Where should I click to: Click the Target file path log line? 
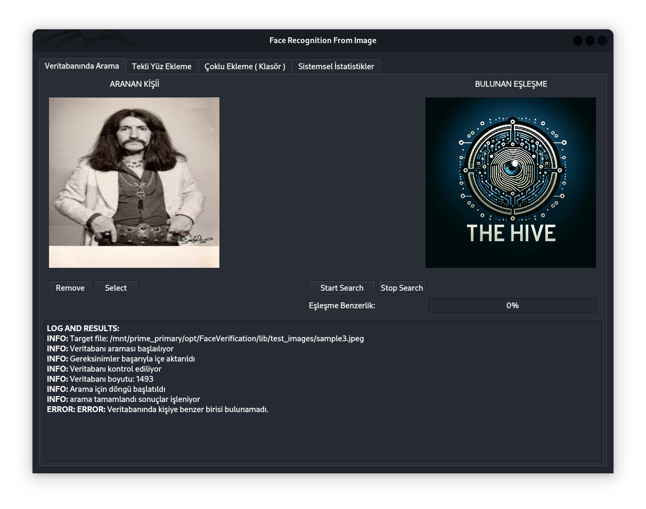(206, 339)
